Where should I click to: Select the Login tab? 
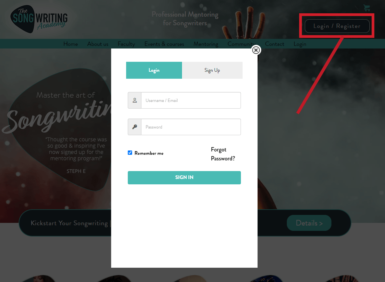pyautogui.click(x=154, y=70)
